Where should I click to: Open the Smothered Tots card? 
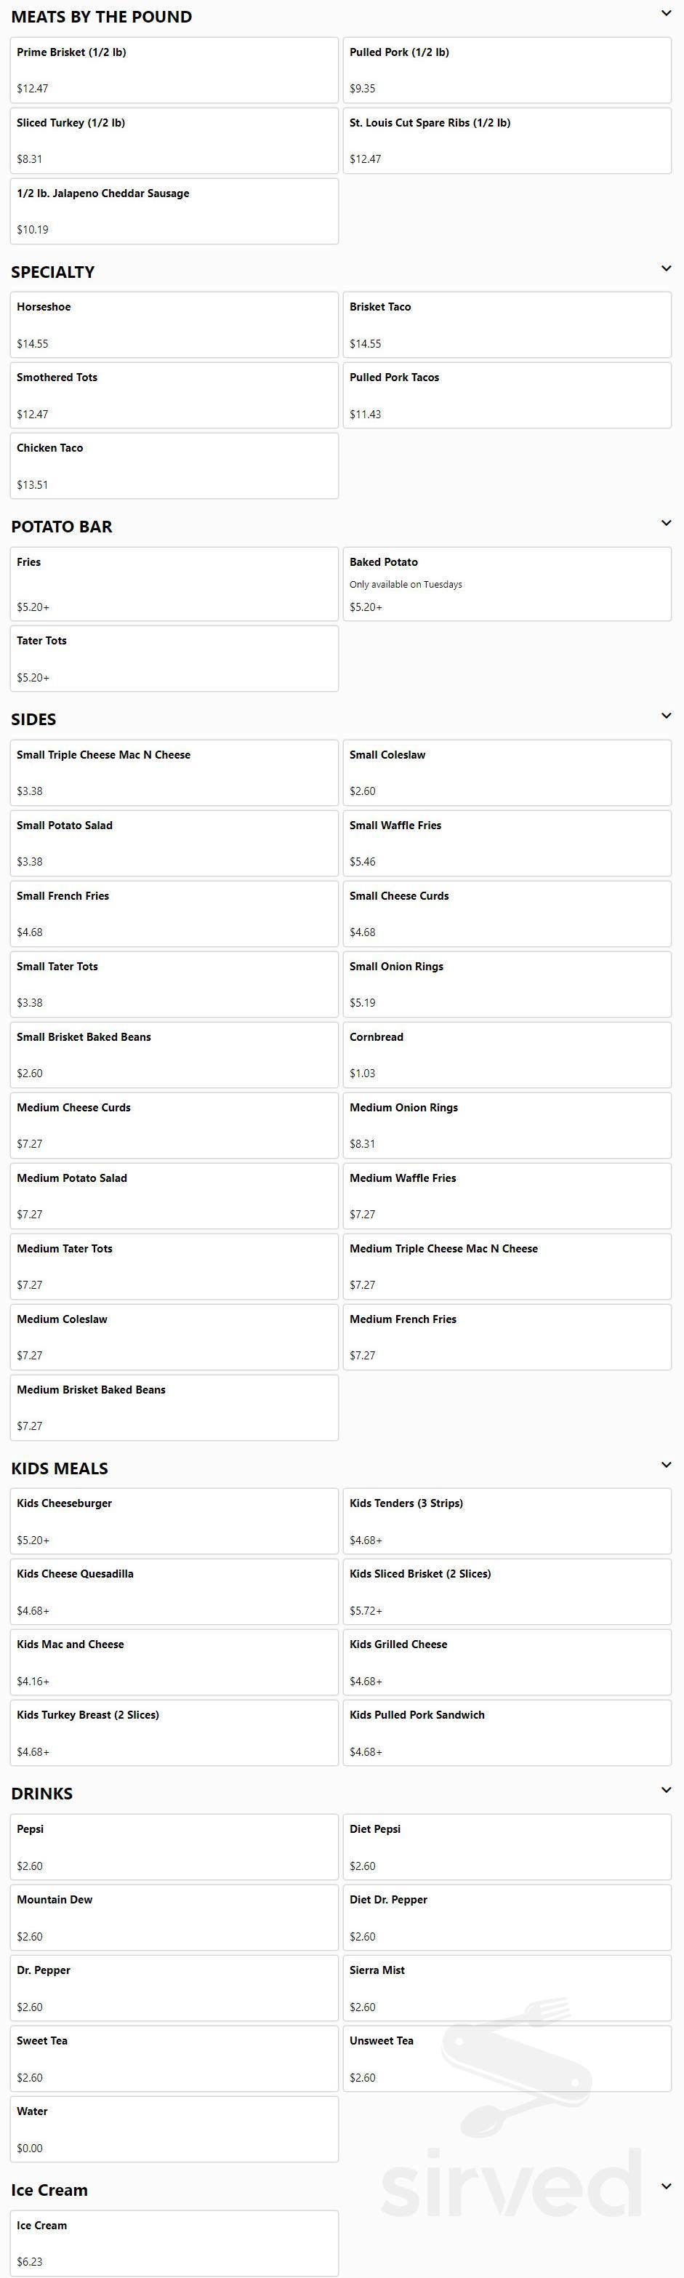(x=173, y=394)
